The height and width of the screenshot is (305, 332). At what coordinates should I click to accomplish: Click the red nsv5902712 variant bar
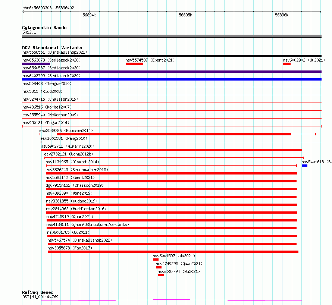171,150
